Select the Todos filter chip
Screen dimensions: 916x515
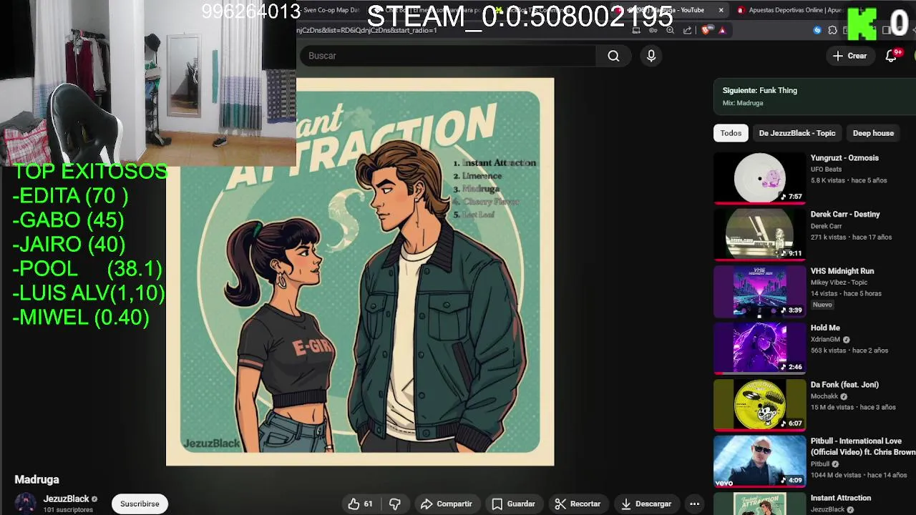731,133
